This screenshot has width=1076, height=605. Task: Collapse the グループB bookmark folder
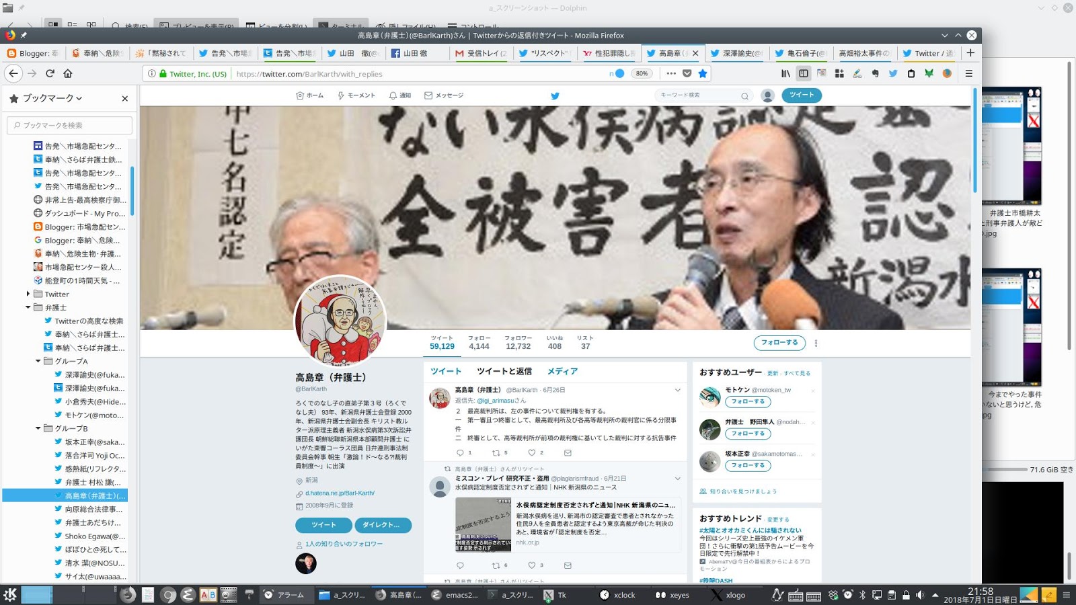38,428
